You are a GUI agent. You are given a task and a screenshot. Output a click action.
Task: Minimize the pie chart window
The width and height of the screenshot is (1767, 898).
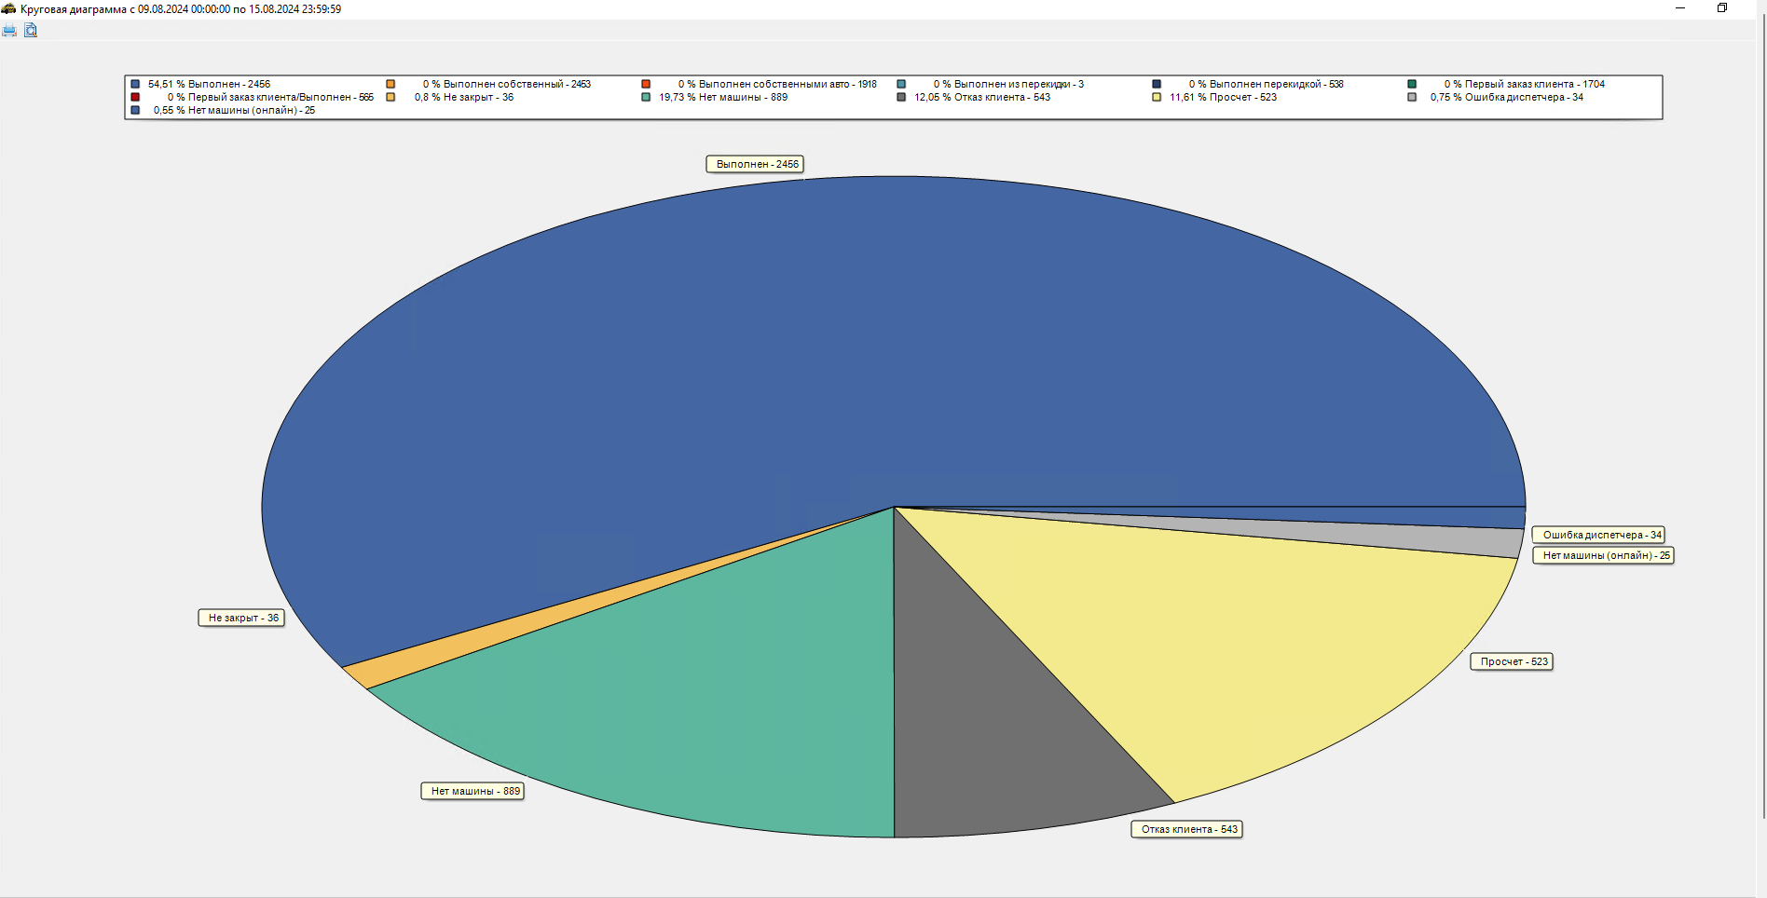click(x=1680, y=8)
